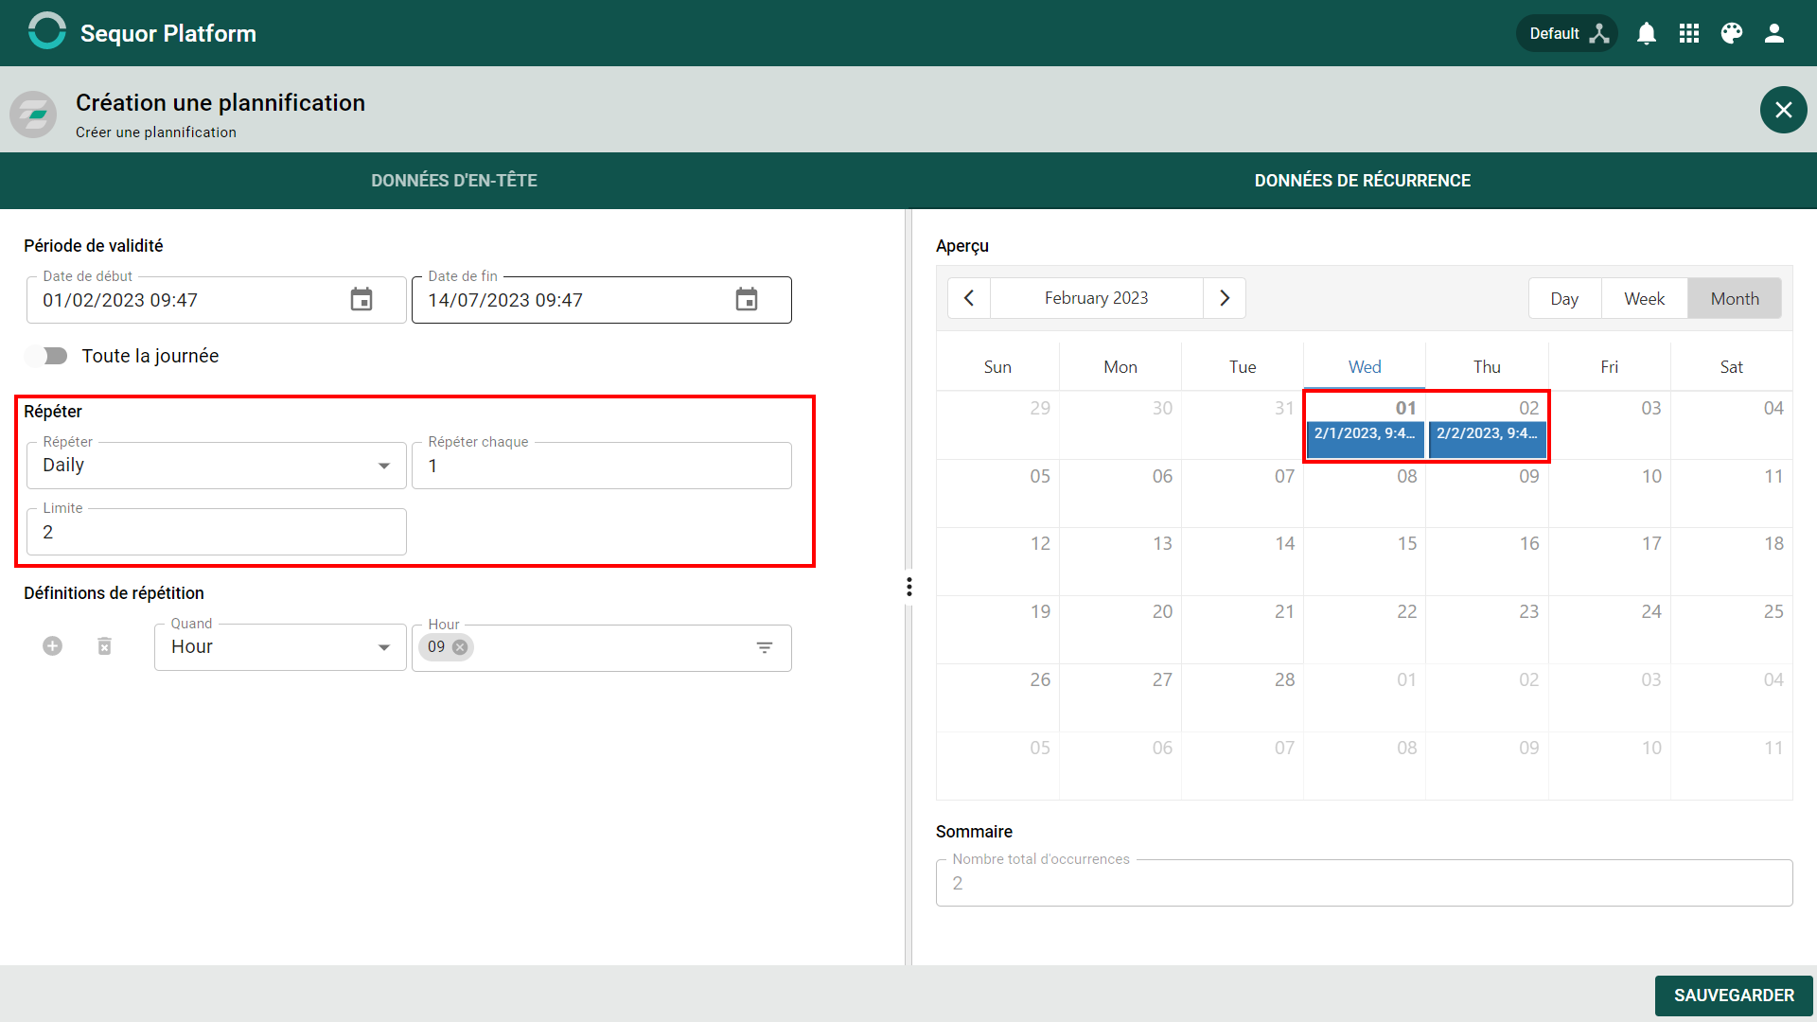Viewport: 1817px width, 1022px height.
Task: Switch calendar to Month view
Action: (x=1735, y=299)
